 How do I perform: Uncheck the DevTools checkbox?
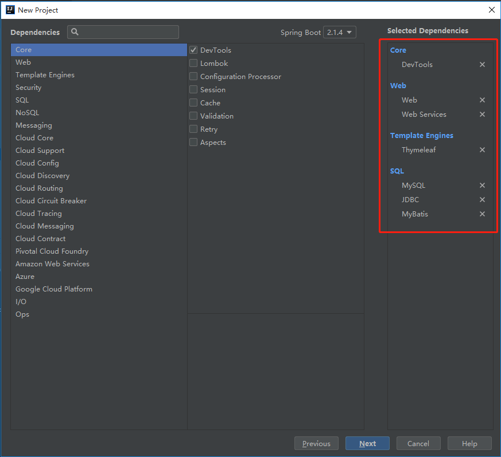click(x=193, y=50)
